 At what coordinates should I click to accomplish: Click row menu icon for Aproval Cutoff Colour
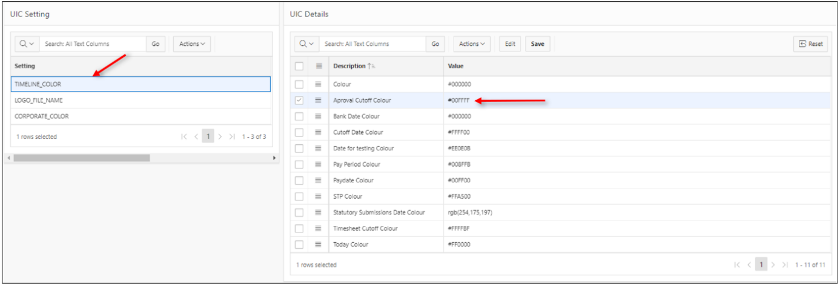tap(319, 100)
